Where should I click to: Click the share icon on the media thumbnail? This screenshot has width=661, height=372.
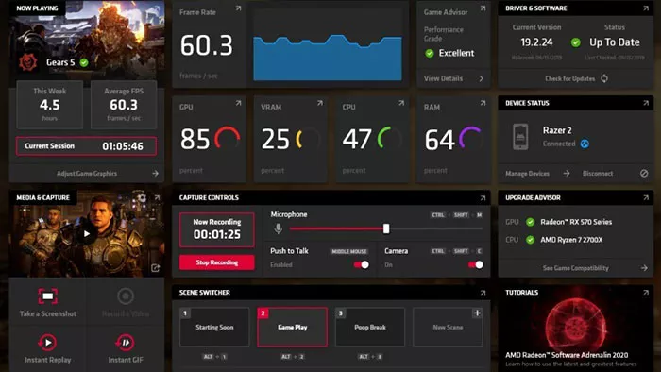click(x=156, y=268)
